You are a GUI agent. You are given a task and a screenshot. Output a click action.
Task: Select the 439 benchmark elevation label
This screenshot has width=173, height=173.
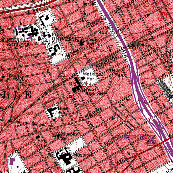147,55
